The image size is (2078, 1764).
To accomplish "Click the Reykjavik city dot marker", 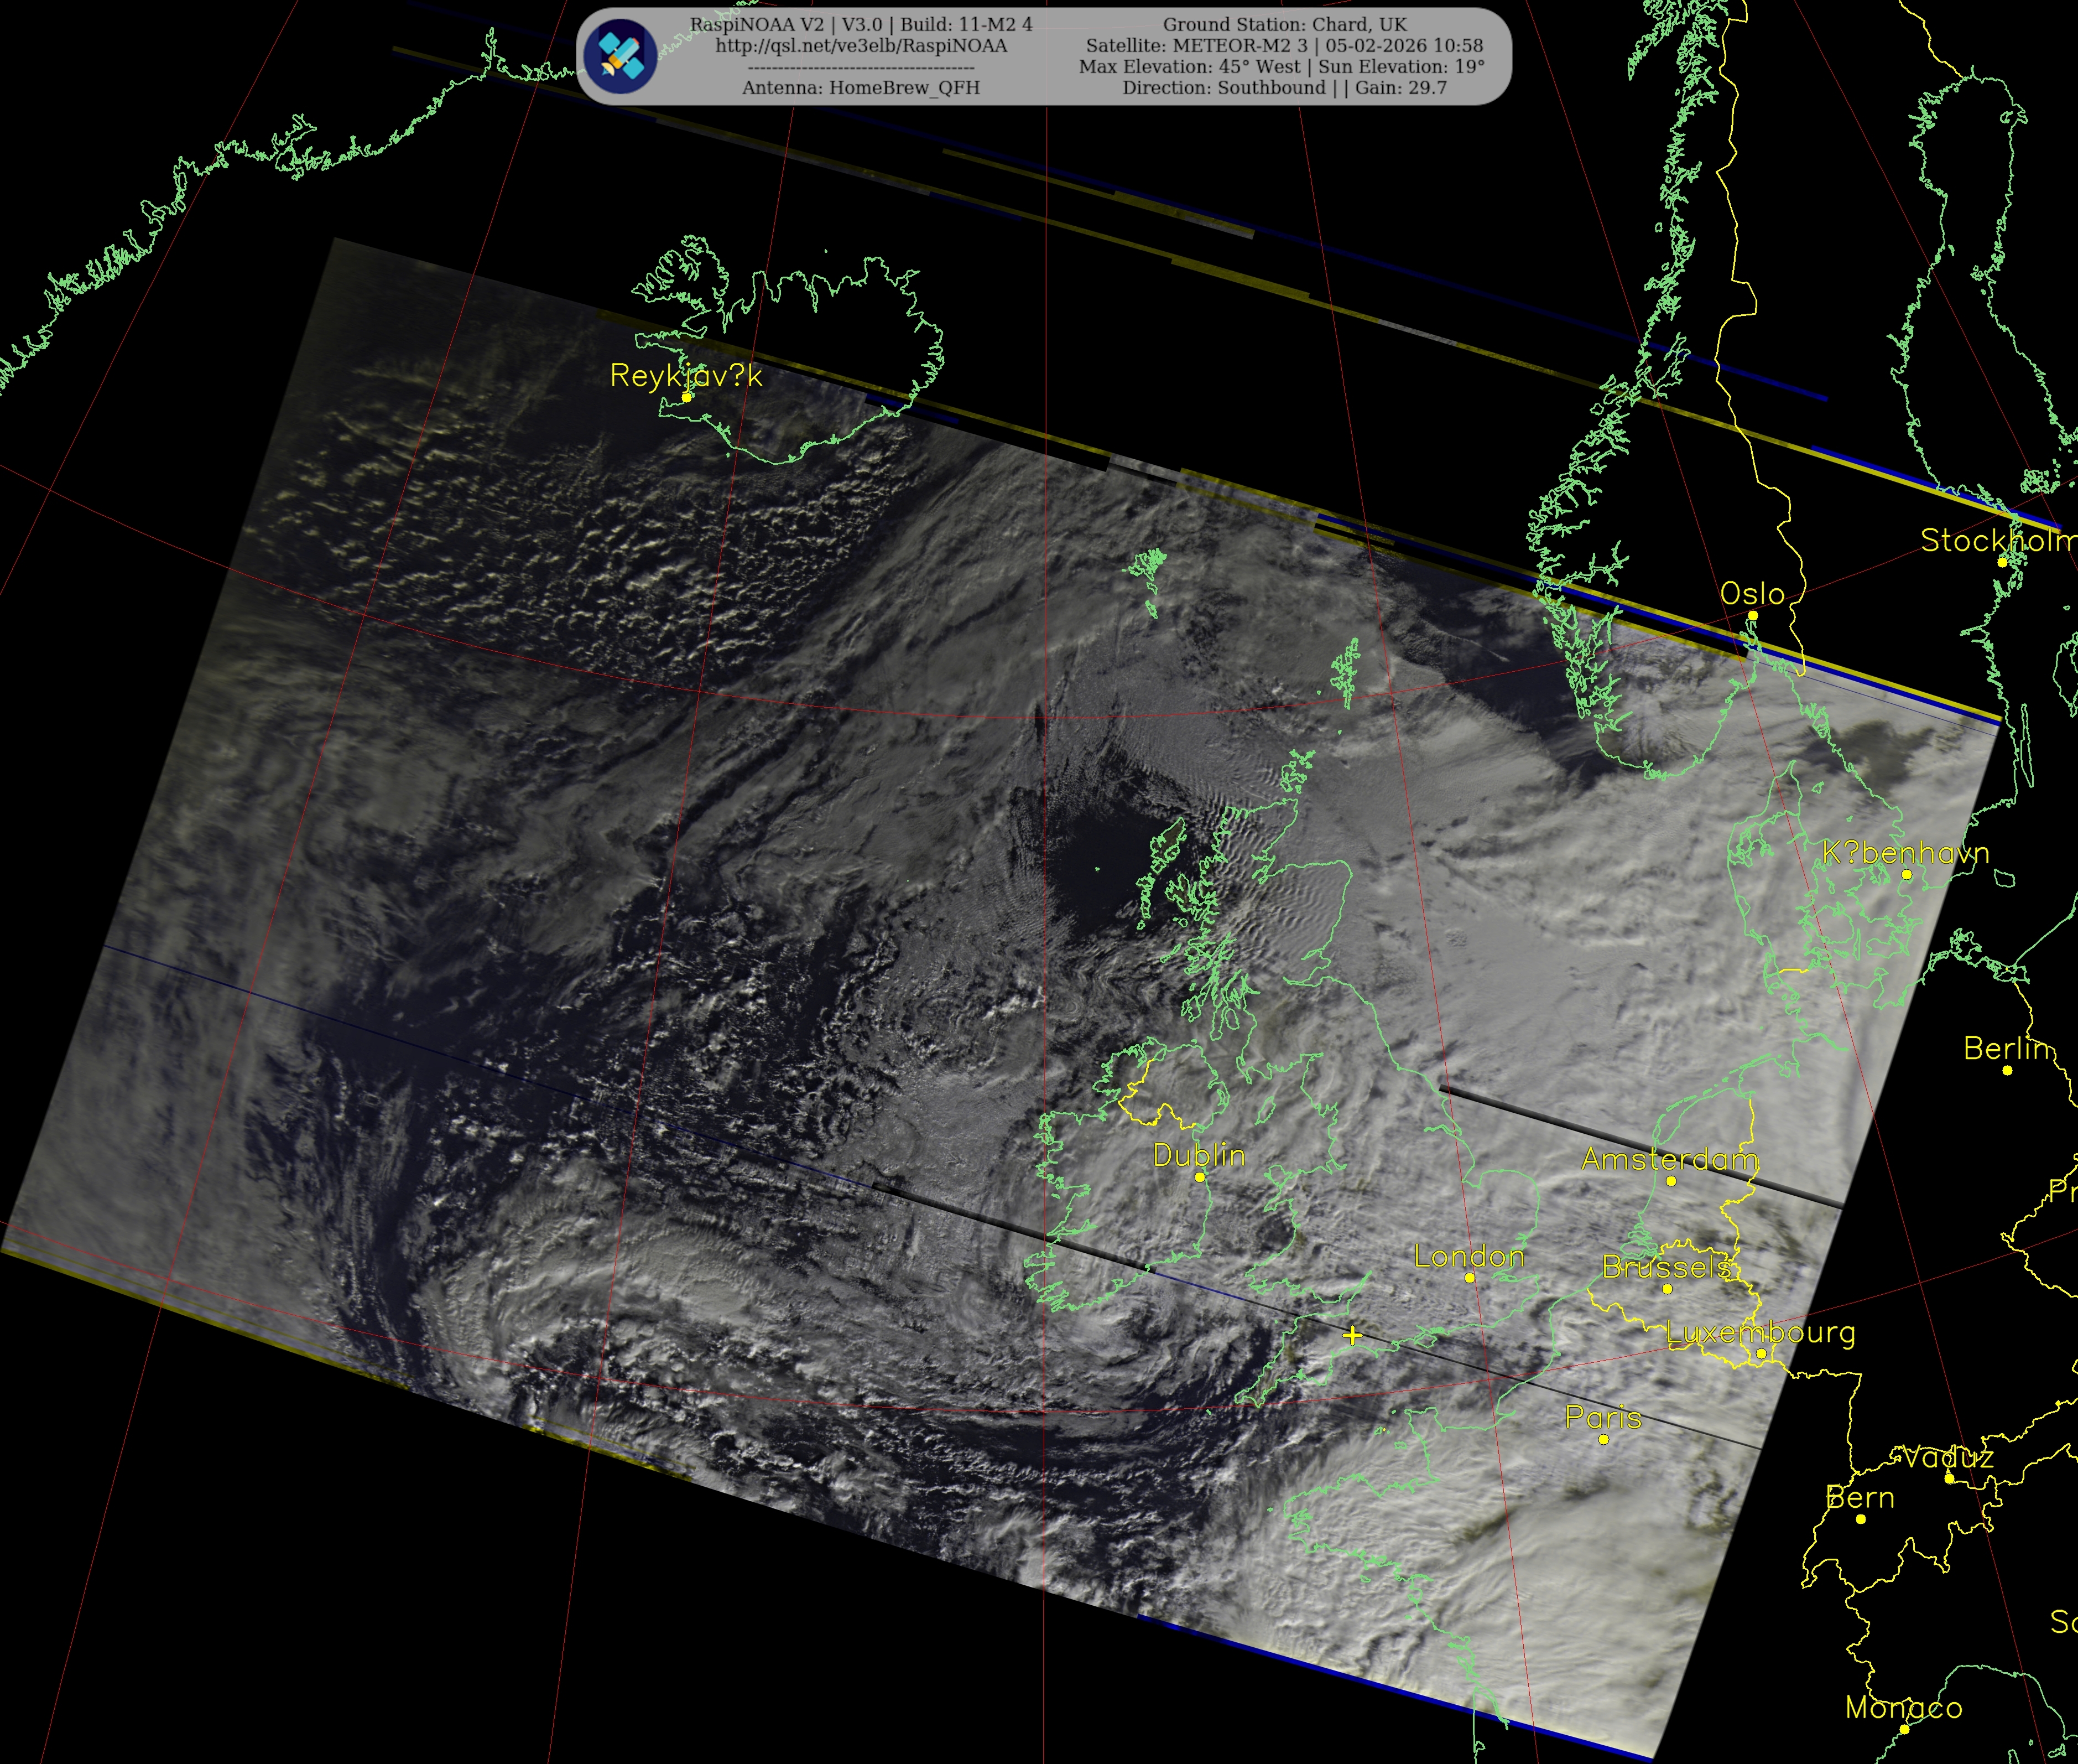I will pyautogui.click(x=686, y=397).
